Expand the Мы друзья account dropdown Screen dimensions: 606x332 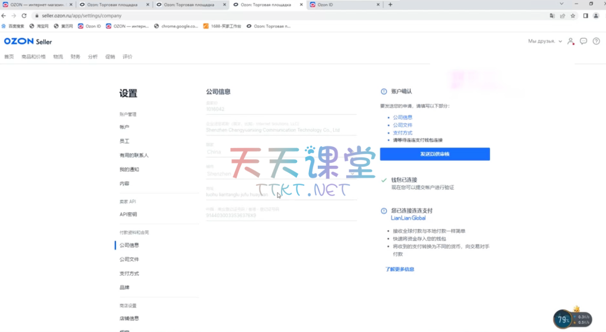point(544,41)
